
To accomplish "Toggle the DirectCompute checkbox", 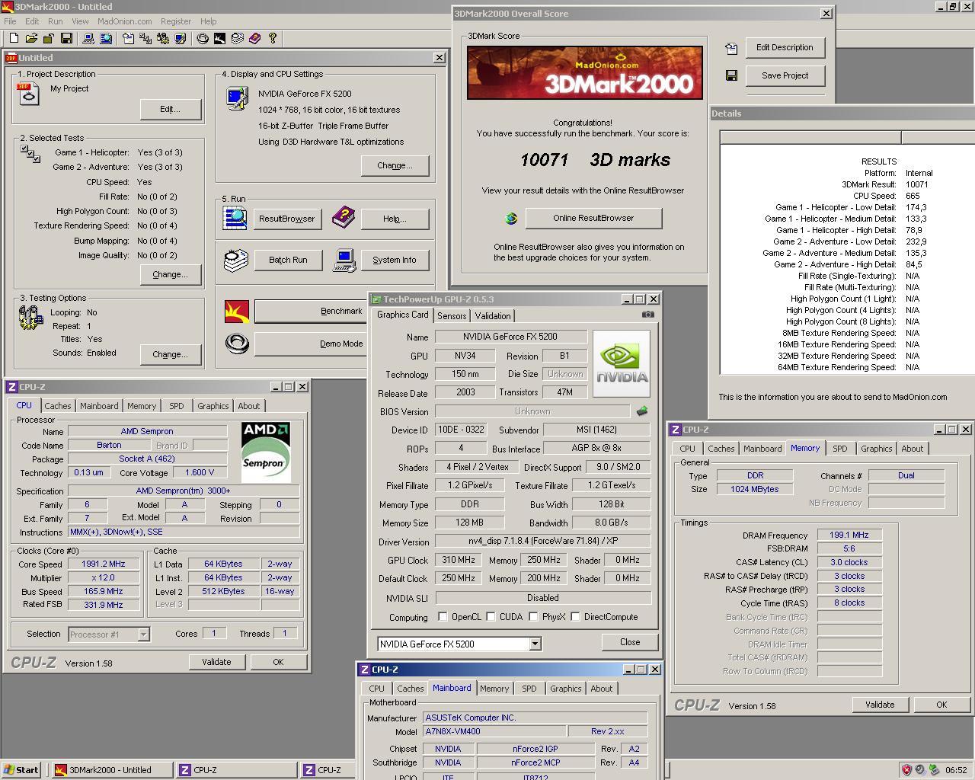I will [x=576, y=617].
